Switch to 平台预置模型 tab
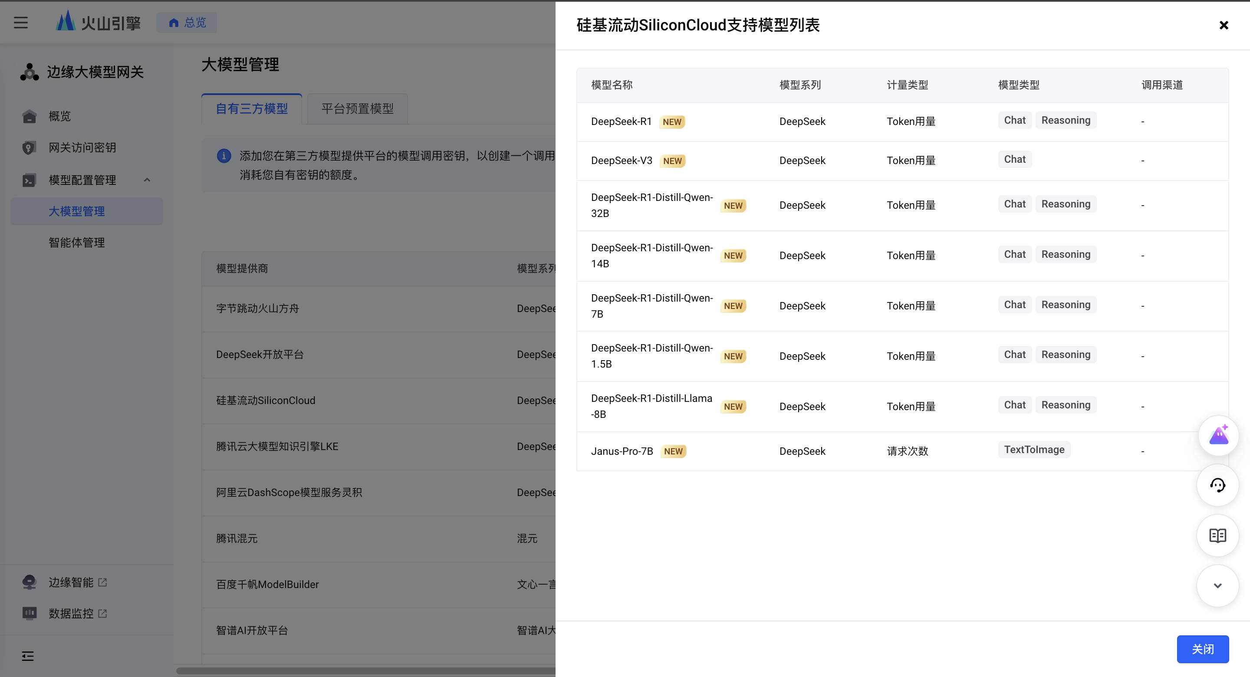 (x=357, y=108)
